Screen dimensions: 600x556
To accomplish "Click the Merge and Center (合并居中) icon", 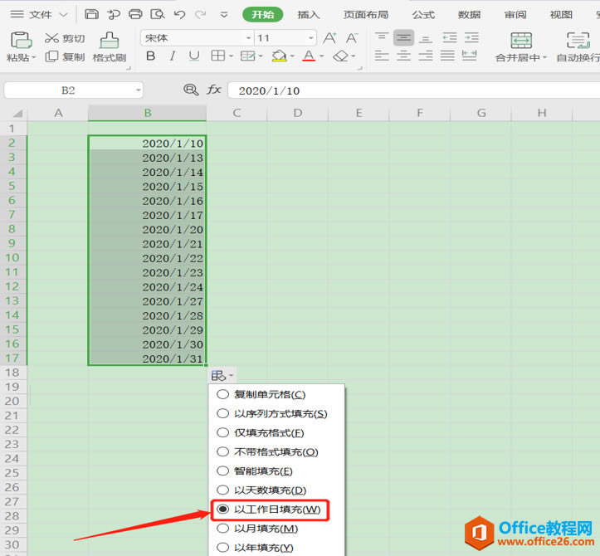I will (521, 40).
